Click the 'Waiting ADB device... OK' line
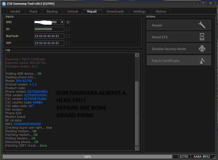Screen dimensions: 218x160 coord(24,74)
